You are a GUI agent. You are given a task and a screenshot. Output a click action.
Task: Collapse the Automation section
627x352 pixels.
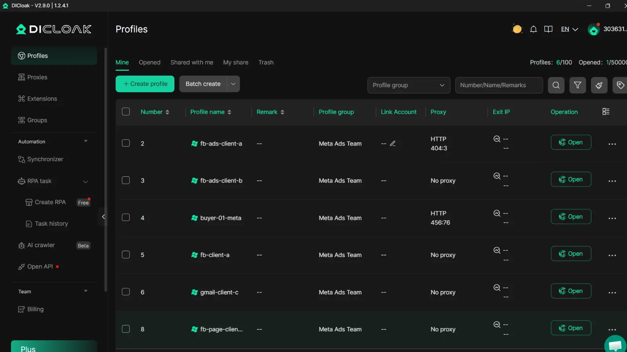pyautogui.click(x=86, y=141)
